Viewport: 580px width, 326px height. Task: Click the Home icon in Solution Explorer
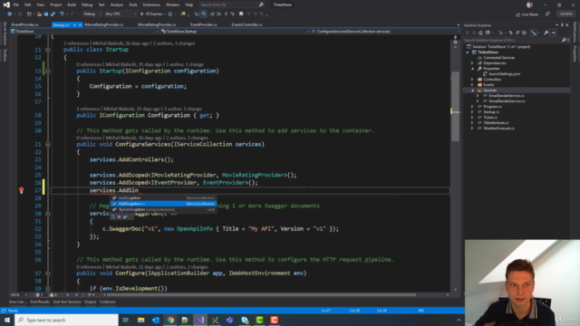coord(480,33)
